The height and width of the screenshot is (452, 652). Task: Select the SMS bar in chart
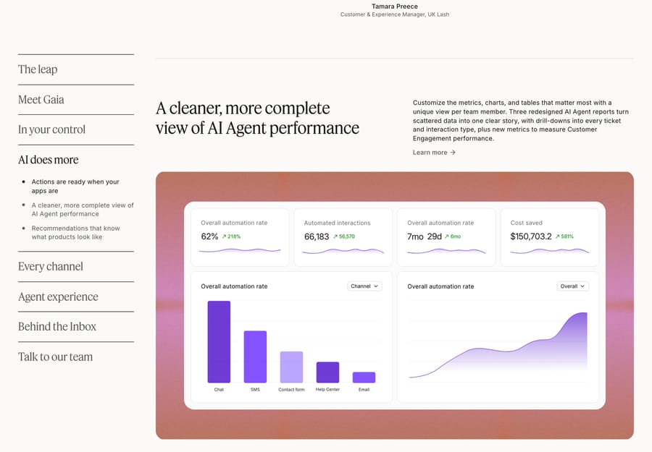point(255,357)
